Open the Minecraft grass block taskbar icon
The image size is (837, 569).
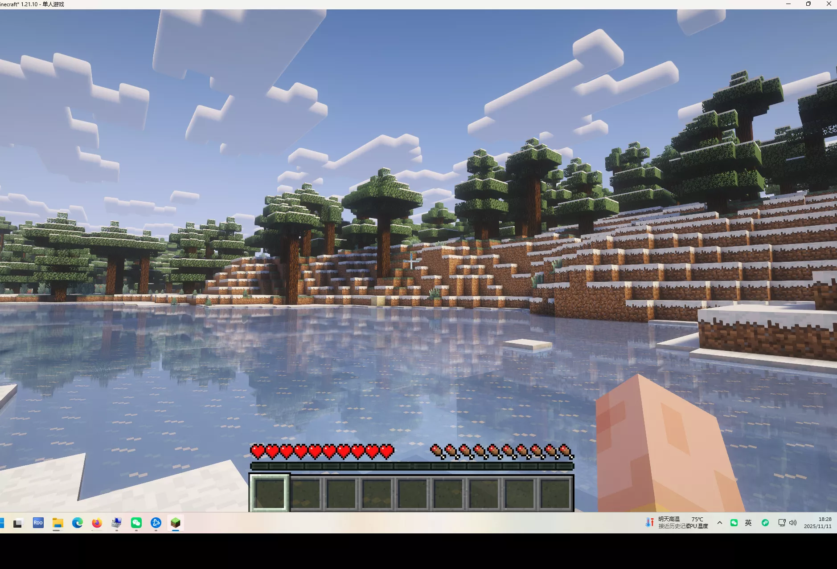(176, 523)
